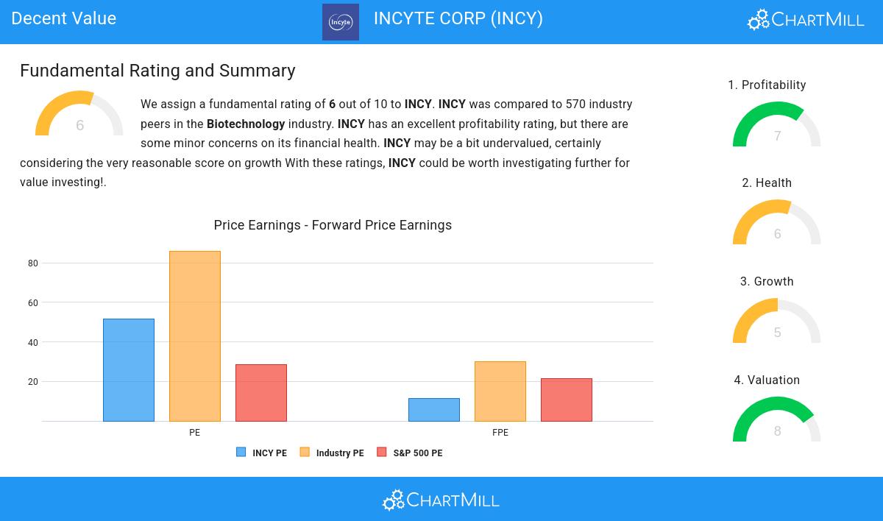Click the ChartMill logo in header
The height and width of the screenshot is (521, 883).
tap(806, 19)
